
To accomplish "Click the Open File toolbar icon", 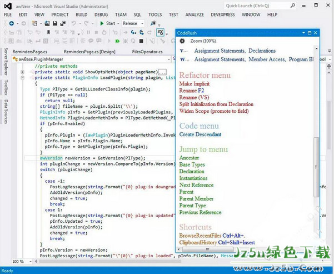I will click(47, 23).
